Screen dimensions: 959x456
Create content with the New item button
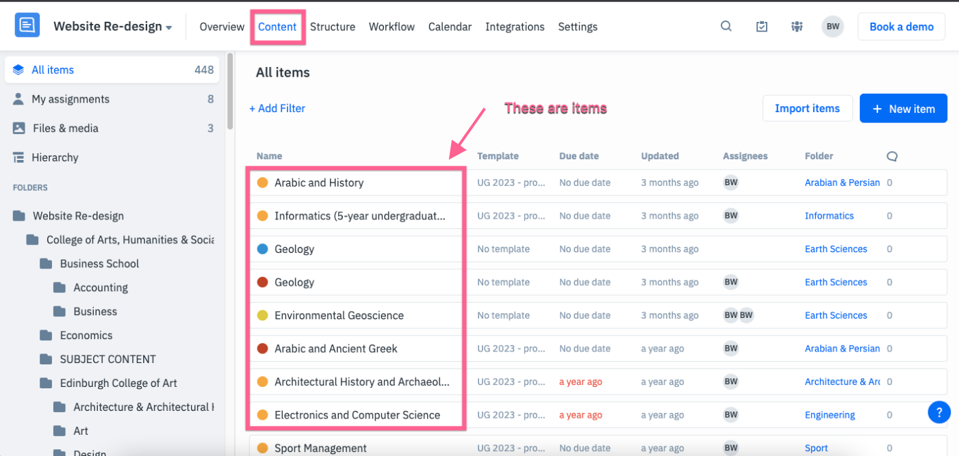pyautogui.click(x=903, y=108)
